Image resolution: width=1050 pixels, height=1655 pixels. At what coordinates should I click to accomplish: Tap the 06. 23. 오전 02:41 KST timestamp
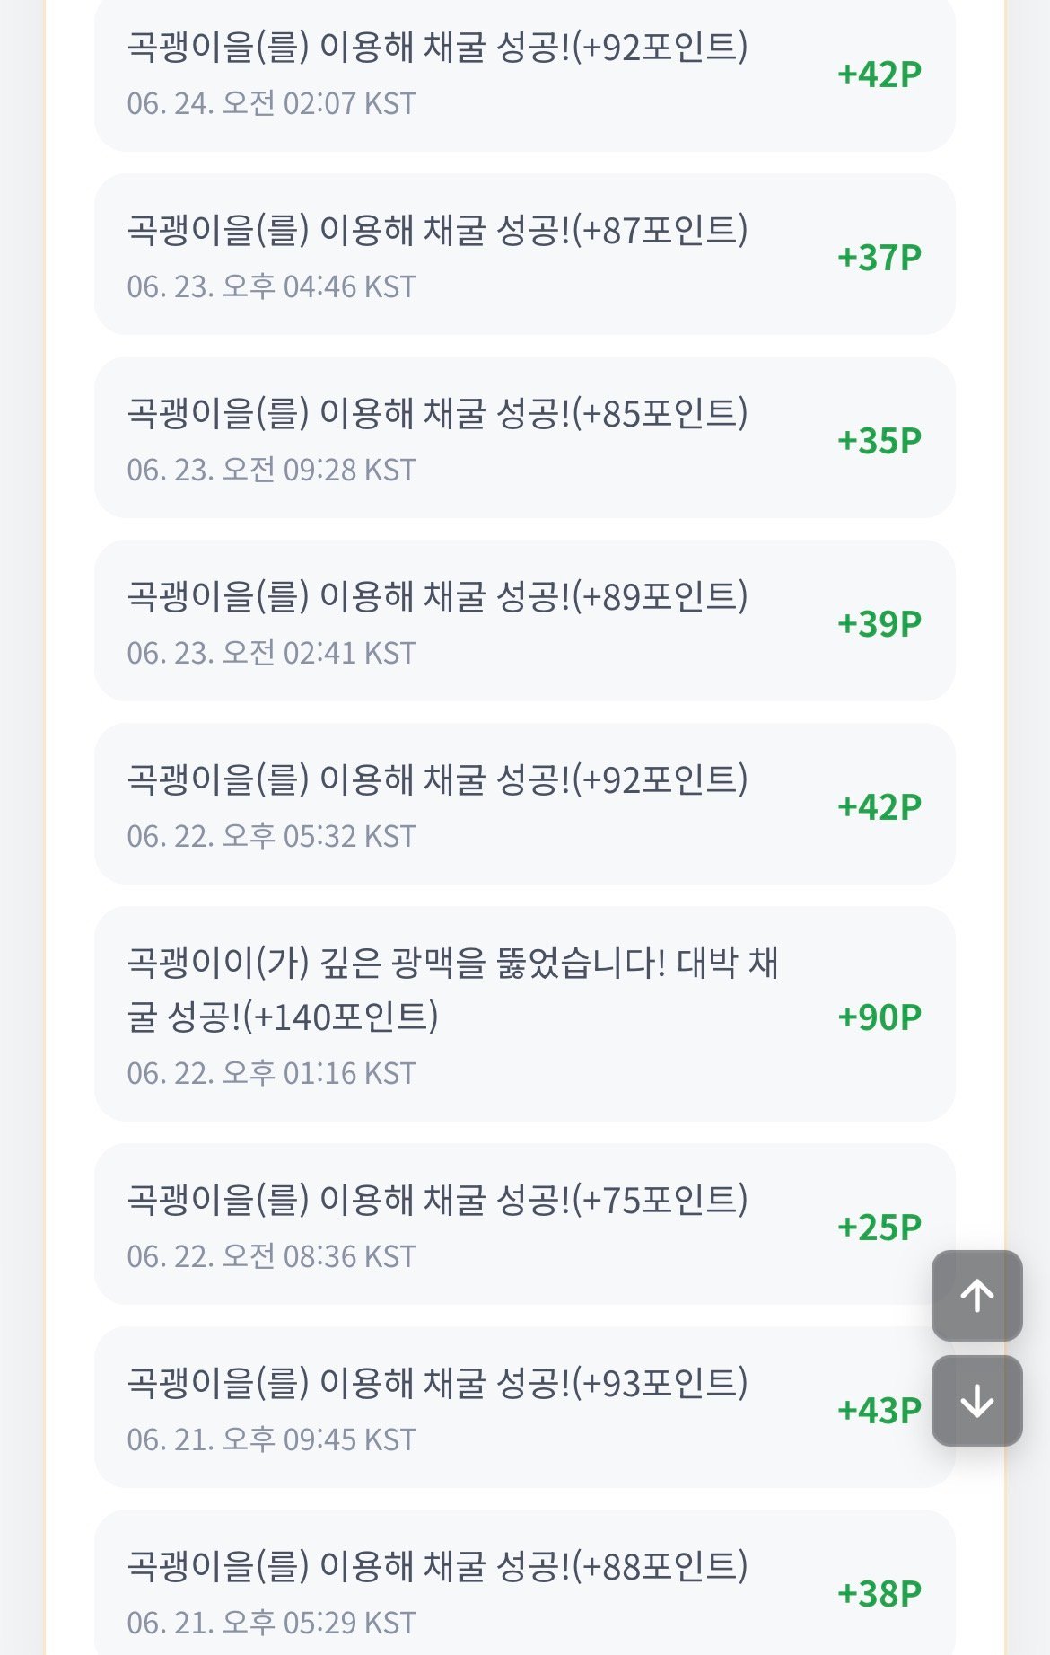pyautogui.click(x=271, y=654)
